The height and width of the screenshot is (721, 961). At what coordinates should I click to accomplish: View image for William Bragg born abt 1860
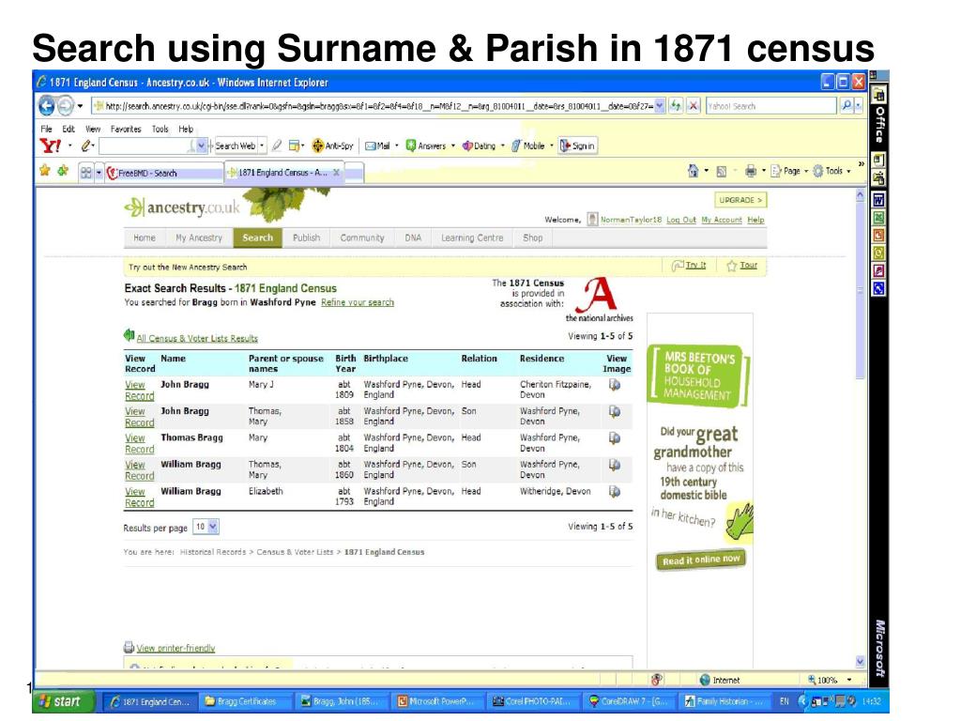click(x=614, y=465)
